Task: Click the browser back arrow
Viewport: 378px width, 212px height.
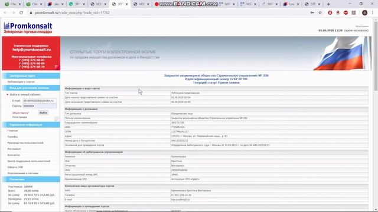Action: click(5, 13)
